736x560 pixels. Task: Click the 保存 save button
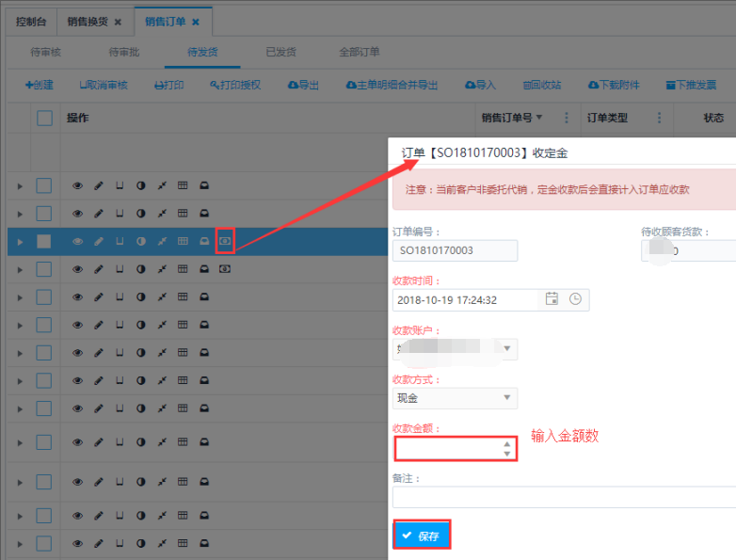(422, 536)
